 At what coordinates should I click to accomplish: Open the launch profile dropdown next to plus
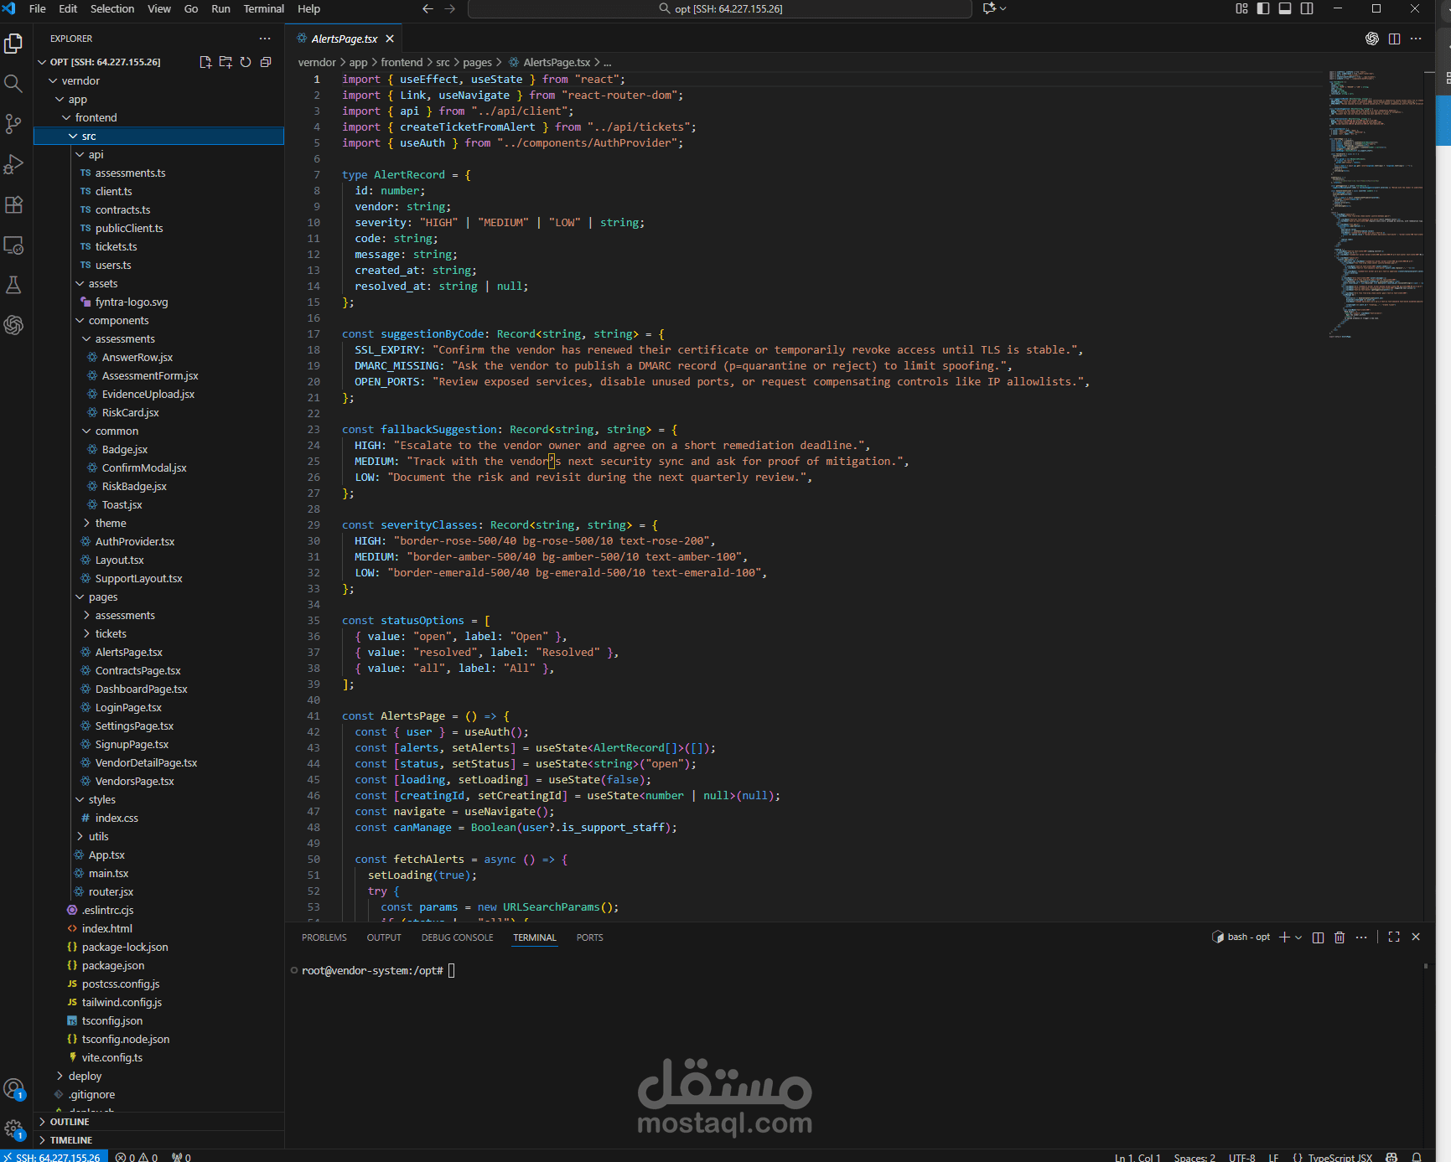(1299, 937)
